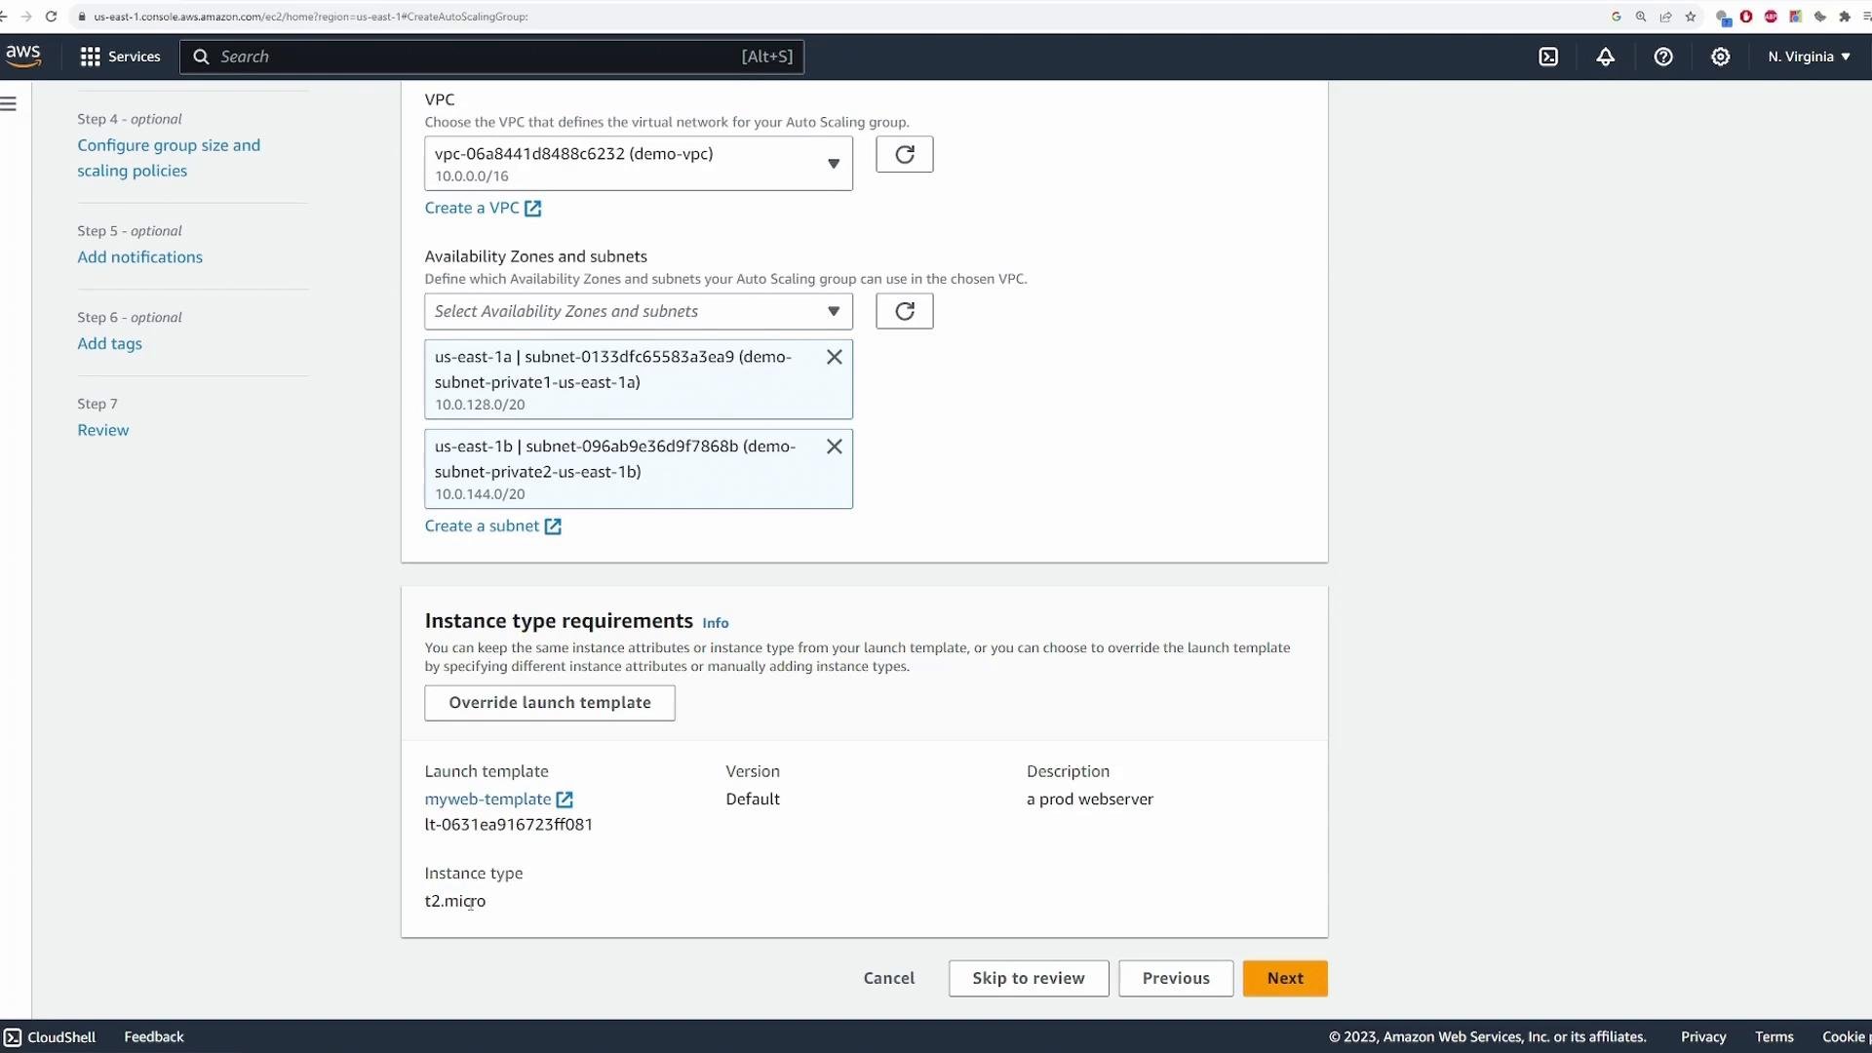Open the settings gear icon

click(1721, 57)
